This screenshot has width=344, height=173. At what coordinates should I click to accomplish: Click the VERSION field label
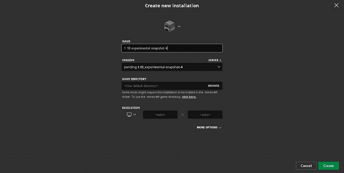click(128, 60)
